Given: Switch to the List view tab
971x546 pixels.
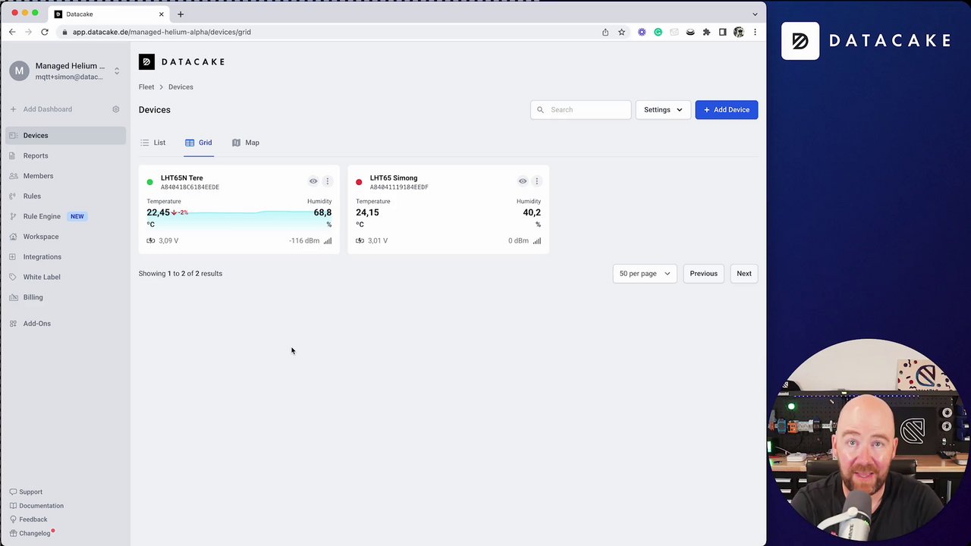Looking at the screenshot, I should coord(152,143).
